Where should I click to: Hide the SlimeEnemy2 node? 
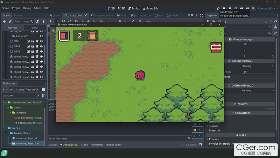(x=41, y=62)
